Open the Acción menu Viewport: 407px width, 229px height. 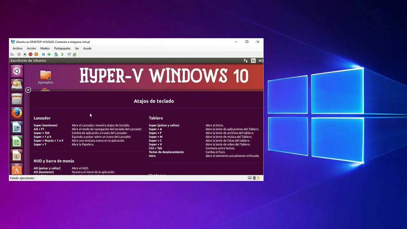click(x=31, y=48)
